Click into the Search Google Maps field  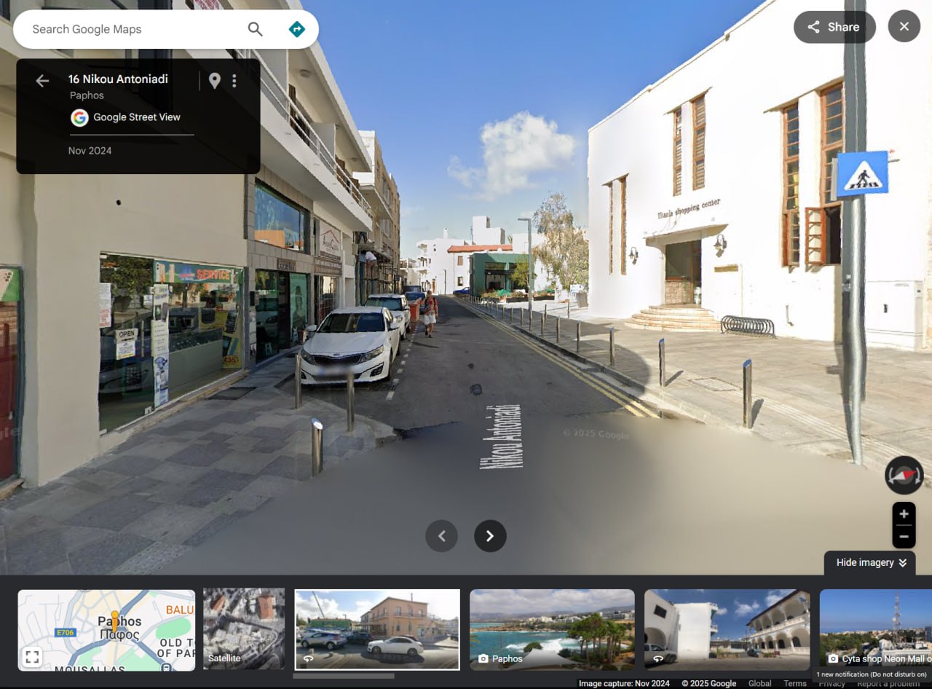coord(131,29)
